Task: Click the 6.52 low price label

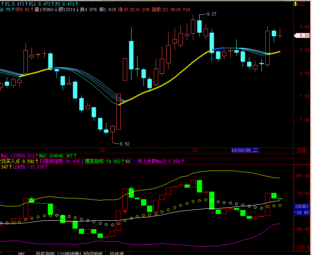Action: (x=124, y=143)
